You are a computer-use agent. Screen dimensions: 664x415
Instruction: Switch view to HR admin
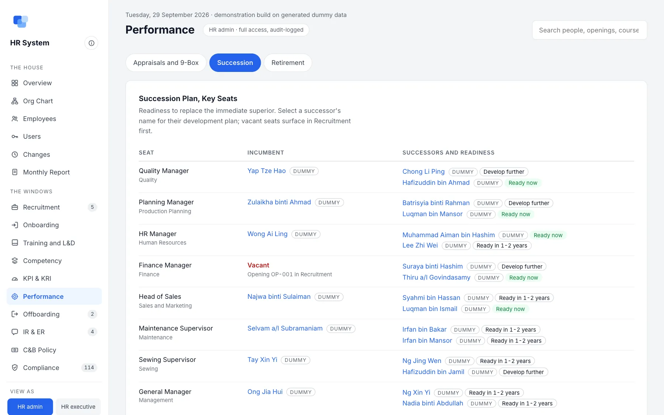pos(30,407)
